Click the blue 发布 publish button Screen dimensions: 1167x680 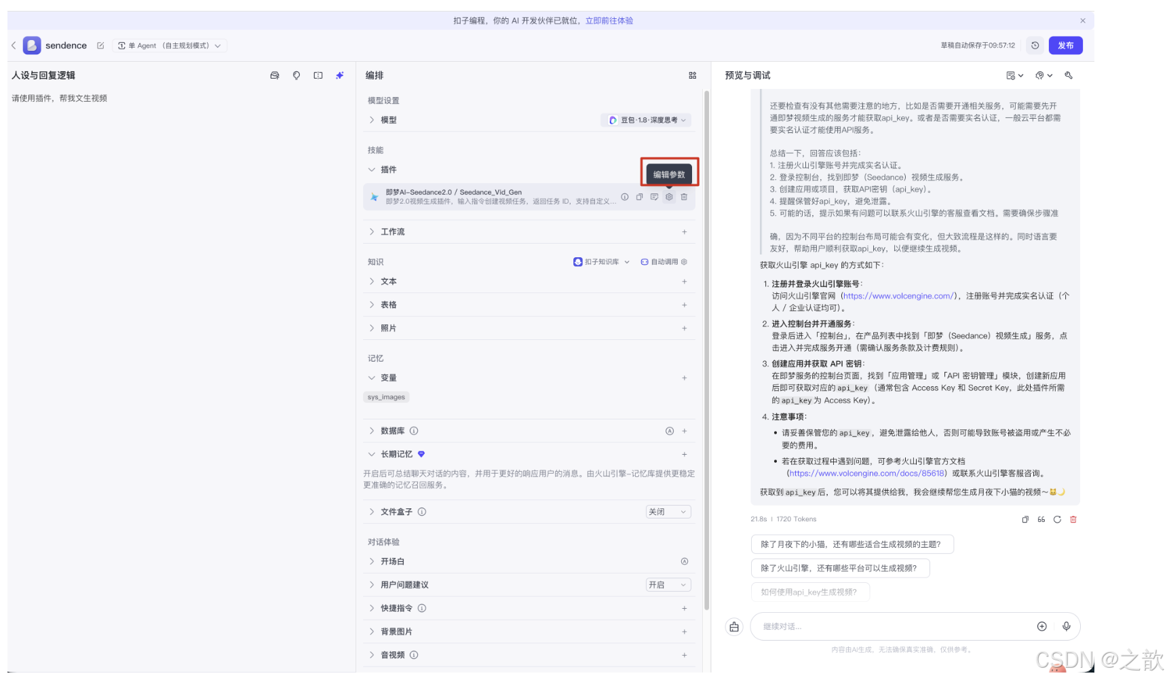[x=1065, y=45]
